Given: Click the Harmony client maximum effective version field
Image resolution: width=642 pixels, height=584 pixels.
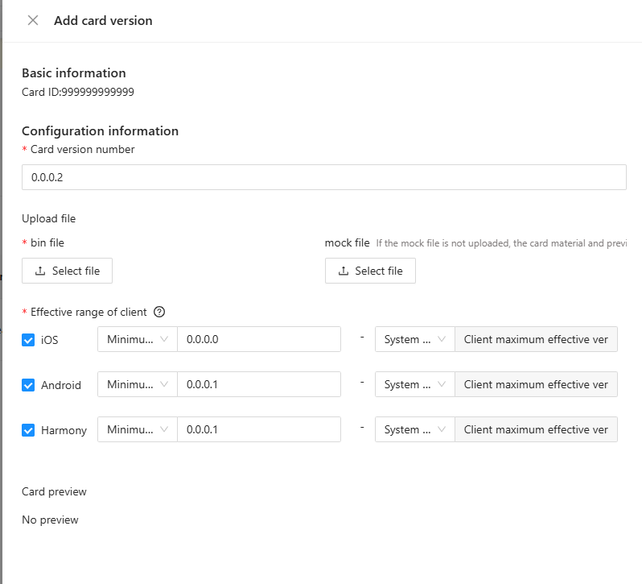Looking at the screenshot, I should tap(536, 429).
